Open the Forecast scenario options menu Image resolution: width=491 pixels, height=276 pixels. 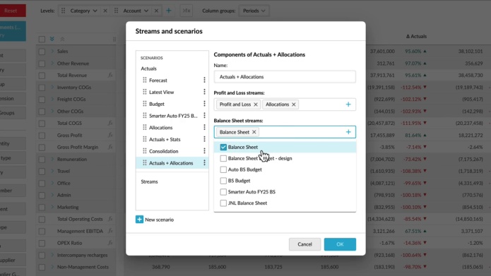coord(204,80)
